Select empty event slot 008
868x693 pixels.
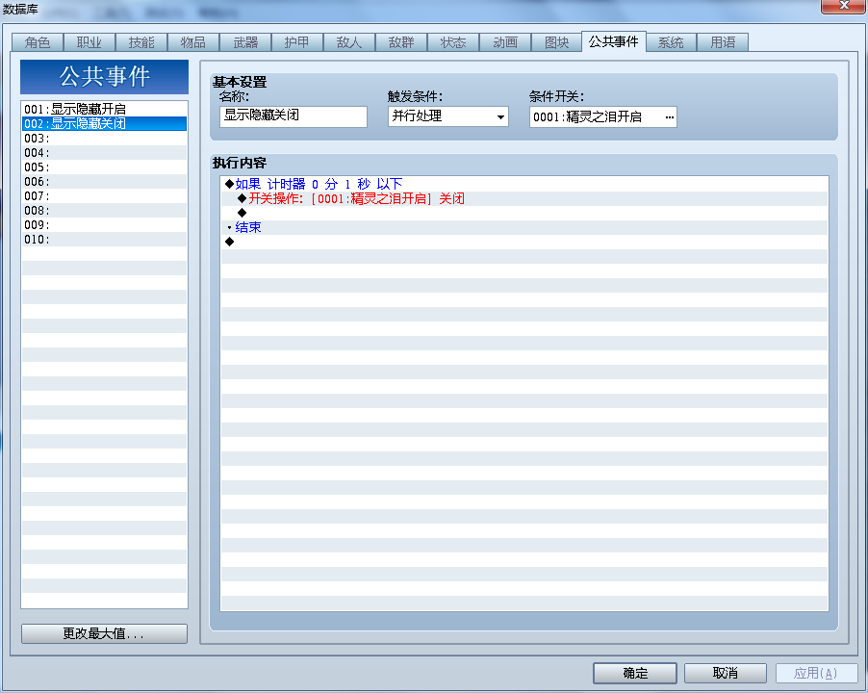104,210
